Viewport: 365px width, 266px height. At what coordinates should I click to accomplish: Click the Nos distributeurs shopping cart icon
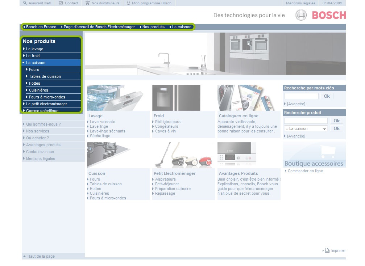pos(87,3)
